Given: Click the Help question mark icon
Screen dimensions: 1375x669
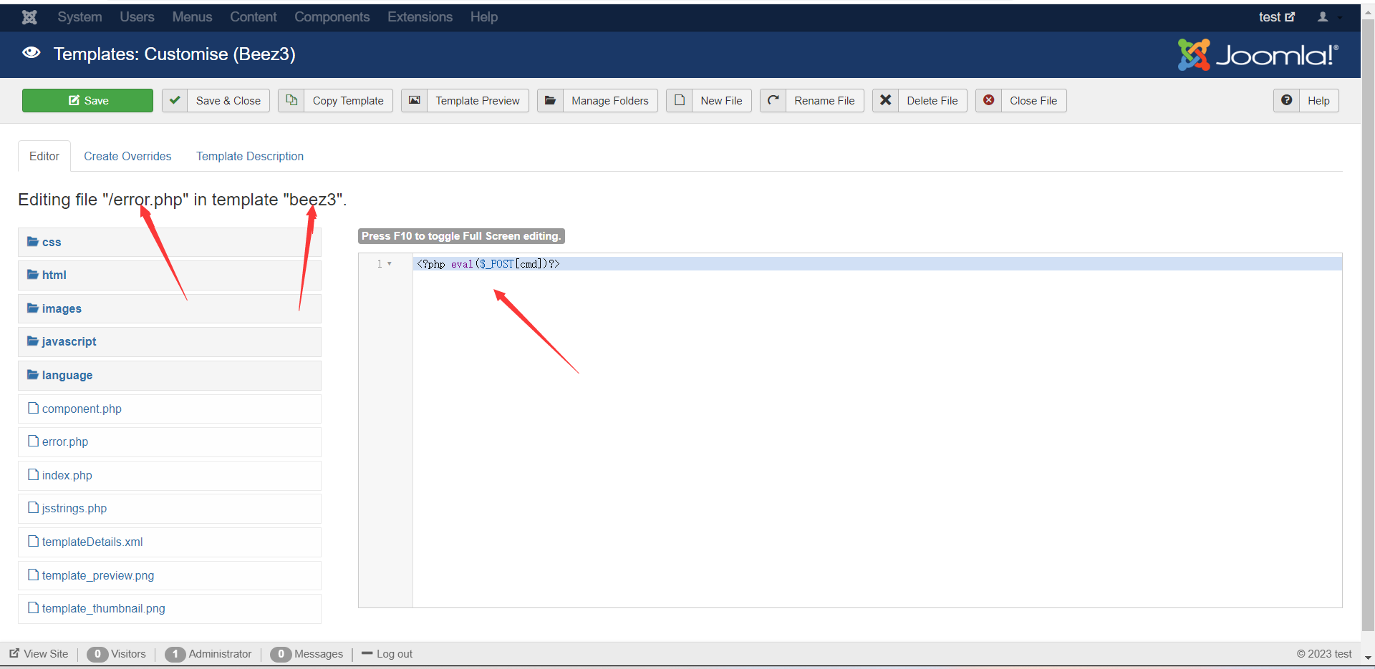Looking at the screenshot, I should [1287, 101].
